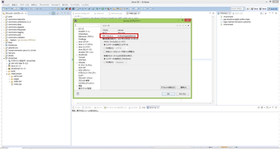Open ファイル(F) menu

point(6,5)
